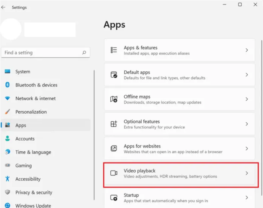Open Default apps settings row
Viewport: 263px width, 208px height.
[x=179, y=75]
